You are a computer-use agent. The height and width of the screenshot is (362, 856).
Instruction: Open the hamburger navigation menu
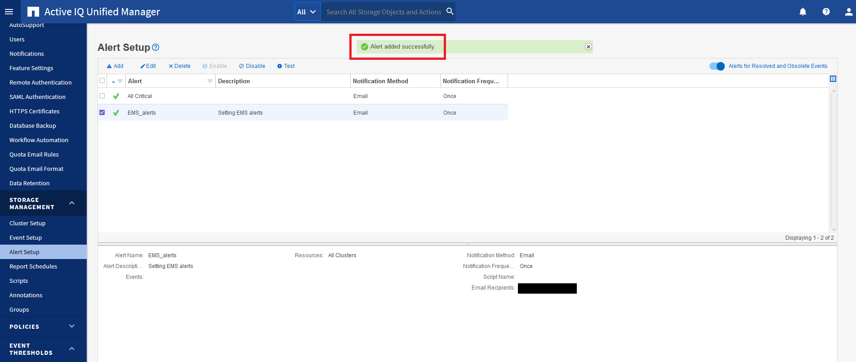(9, 12)
